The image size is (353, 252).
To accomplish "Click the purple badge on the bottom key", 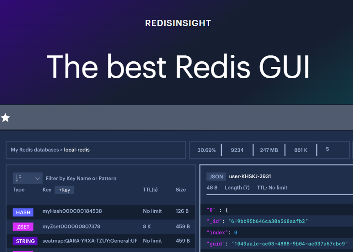I will click(x=23, y=251).
